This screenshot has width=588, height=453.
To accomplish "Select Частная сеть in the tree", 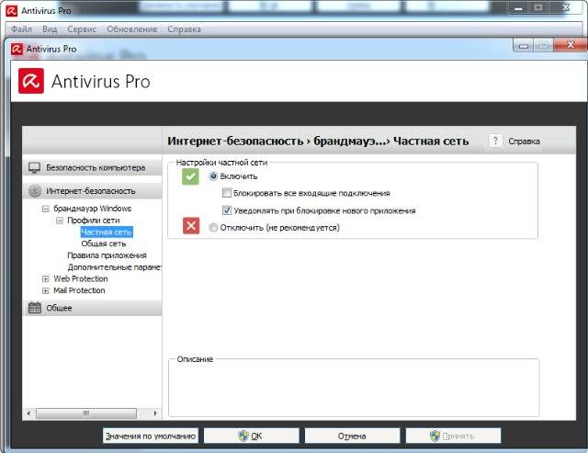I will click(x=107, y=232).
